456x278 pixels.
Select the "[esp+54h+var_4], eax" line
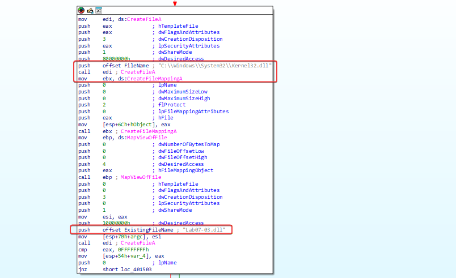coord(121,256)
